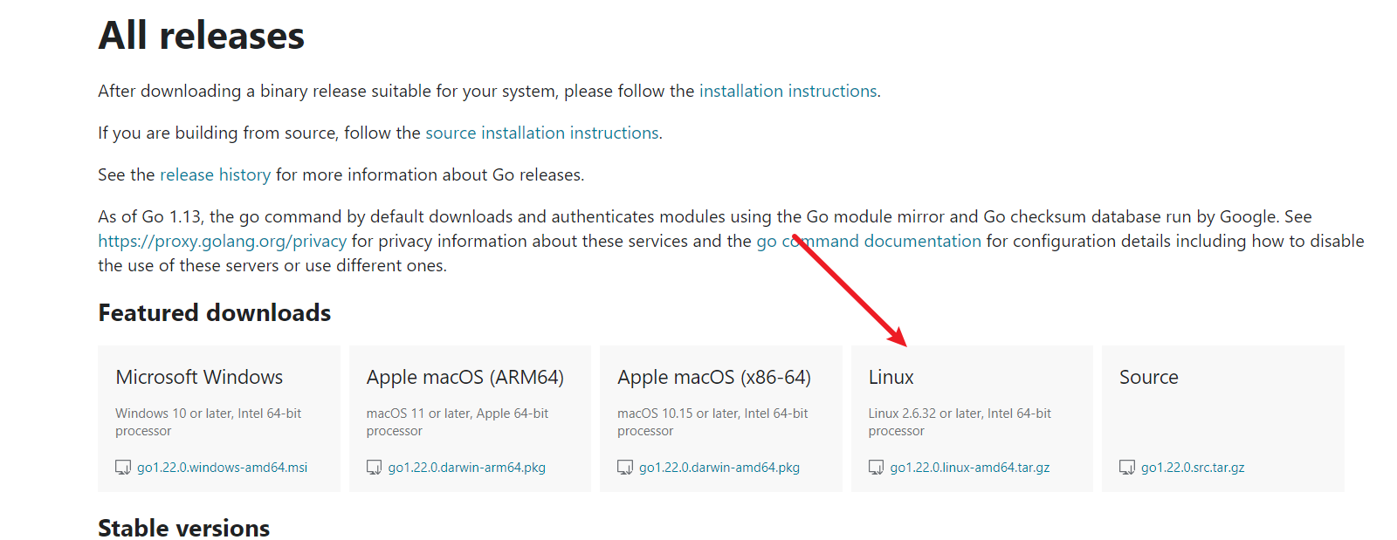The width and height of the screenshot is (1397, 540).
Task: Click the download icon beside src.tar.gz
Action: coord(1127,468)
